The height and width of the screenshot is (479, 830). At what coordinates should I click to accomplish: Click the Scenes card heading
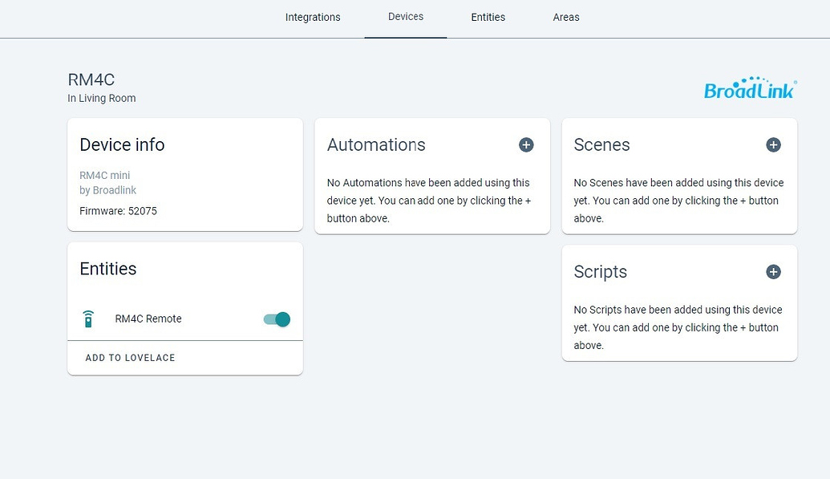tap(601, 145)
